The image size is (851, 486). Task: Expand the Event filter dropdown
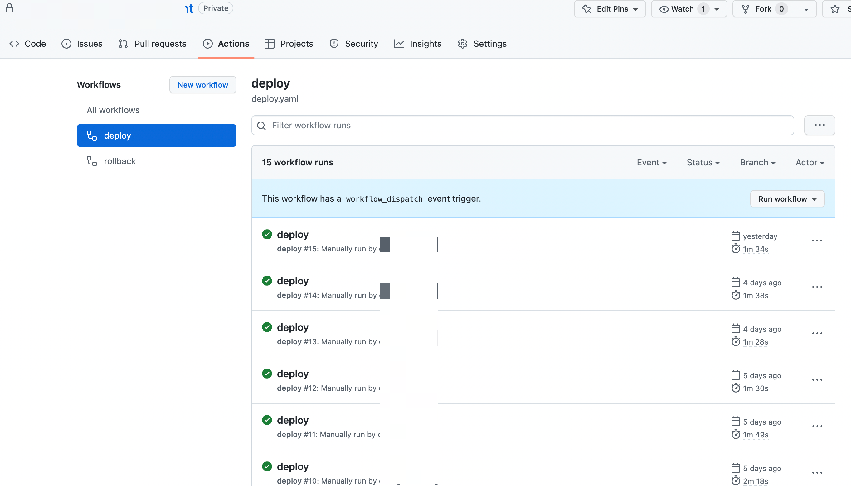(651, 163)
